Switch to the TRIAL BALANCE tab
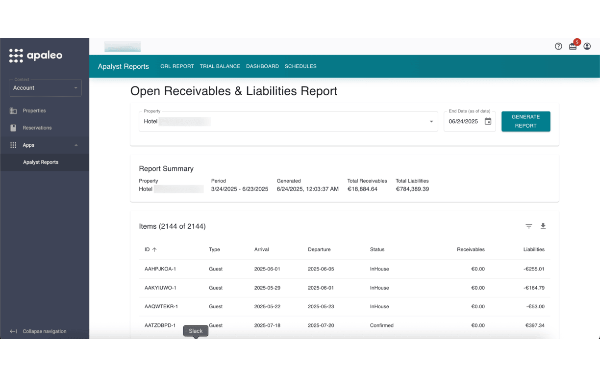 [x=220, y=66]
